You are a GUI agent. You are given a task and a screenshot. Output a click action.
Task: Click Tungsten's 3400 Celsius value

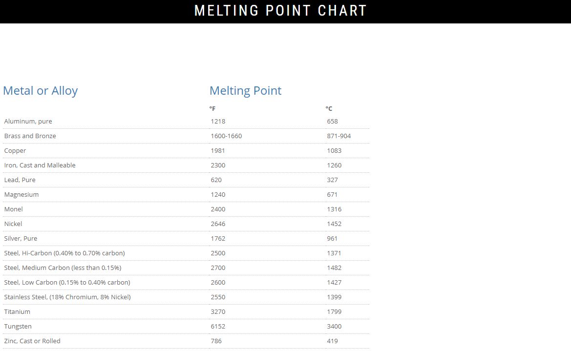334,327
